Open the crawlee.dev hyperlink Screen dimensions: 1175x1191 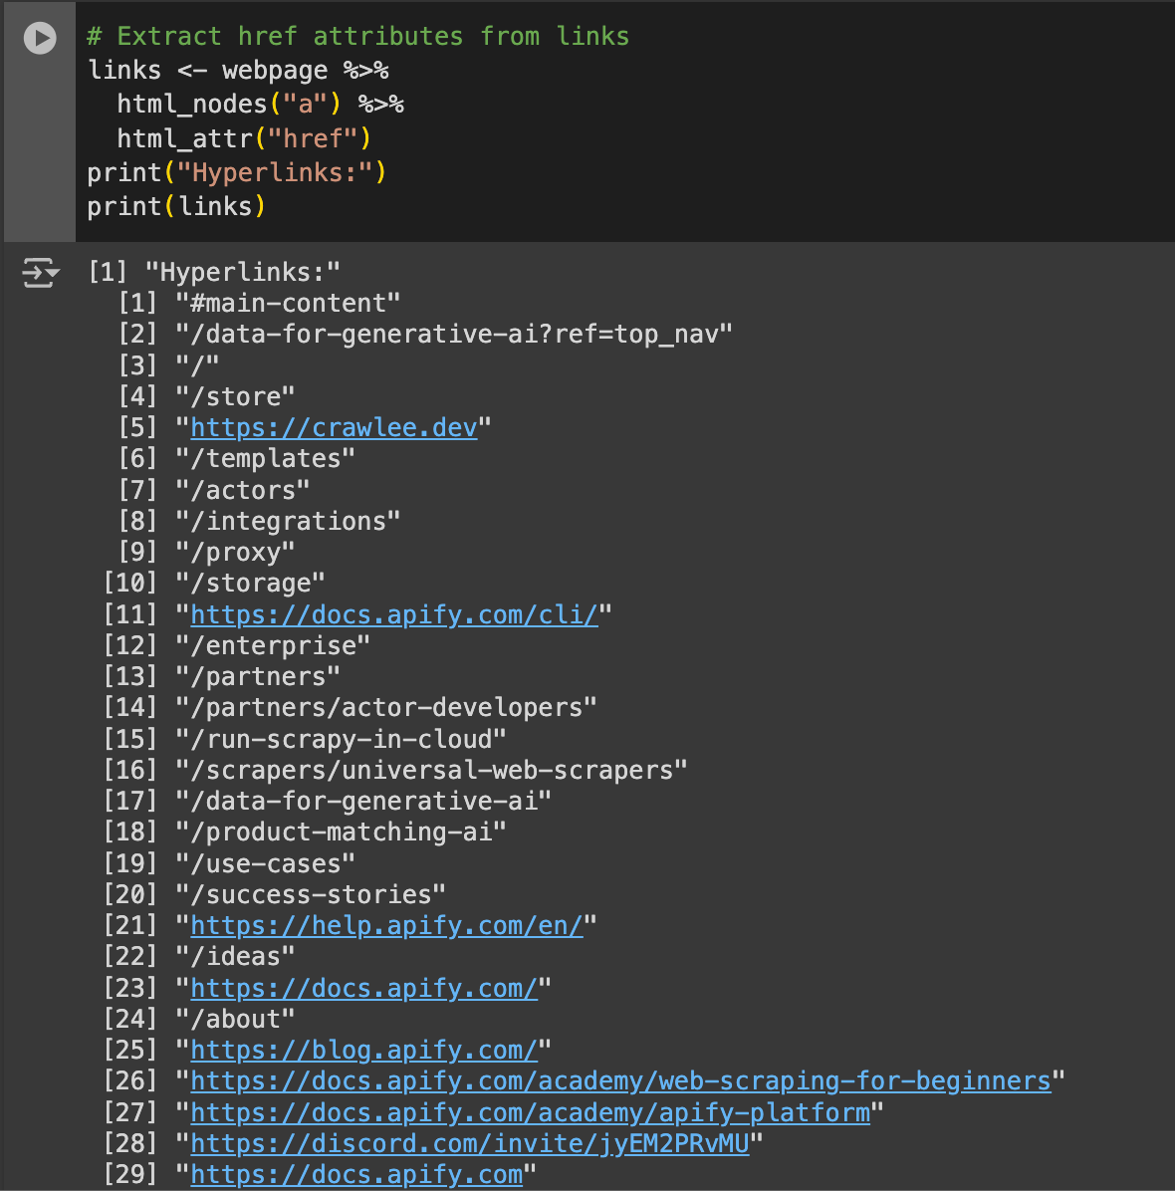click(x=334, y=427)
